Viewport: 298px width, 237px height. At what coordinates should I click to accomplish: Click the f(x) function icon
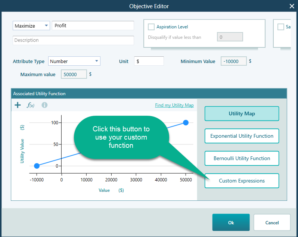pos(31,105)
